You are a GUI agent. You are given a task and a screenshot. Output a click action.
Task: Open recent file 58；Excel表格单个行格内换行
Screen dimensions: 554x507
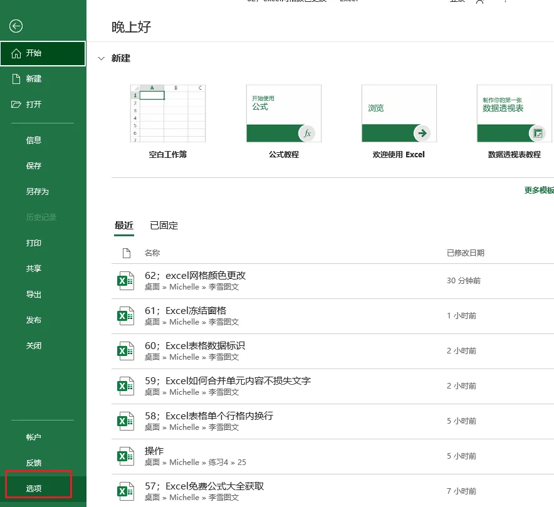coord(333,421)
